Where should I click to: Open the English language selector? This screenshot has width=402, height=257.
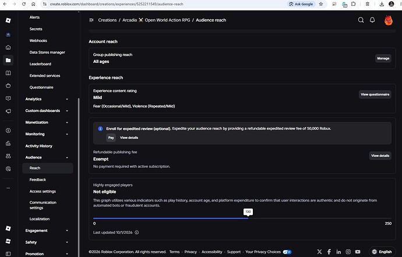click(x=382, y=252)
